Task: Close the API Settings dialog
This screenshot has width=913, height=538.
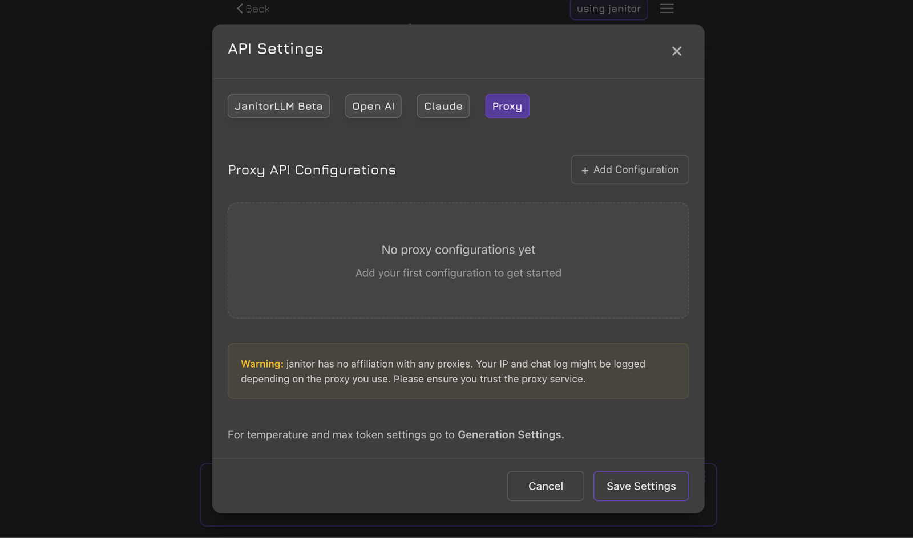Action: 677,51
